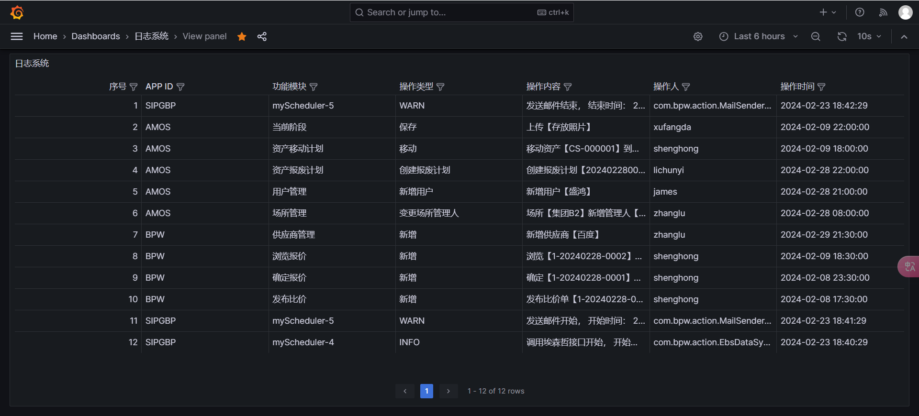919x416 pixels.
Task: Select page 1 in pagination
Action: click(426, 391)
